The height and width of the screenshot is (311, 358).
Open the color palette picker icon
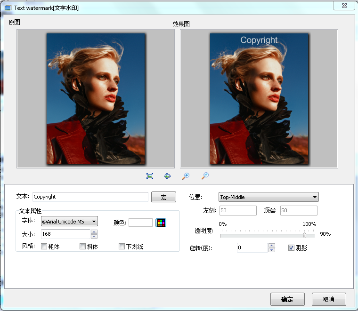click(161, 223)
